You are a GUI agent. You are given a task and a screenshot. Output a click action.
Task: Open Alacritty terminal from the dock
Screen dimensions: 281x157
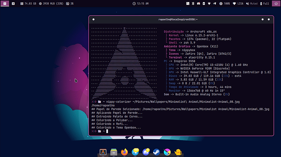[x=103, y=152]
